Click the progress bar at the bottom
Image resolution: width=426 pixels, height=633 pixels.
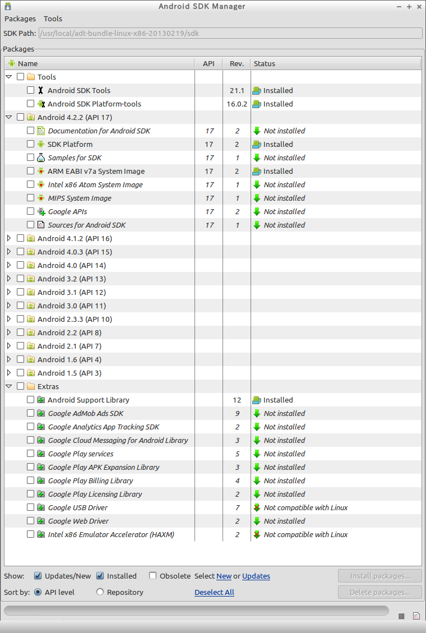click(196, 610)
